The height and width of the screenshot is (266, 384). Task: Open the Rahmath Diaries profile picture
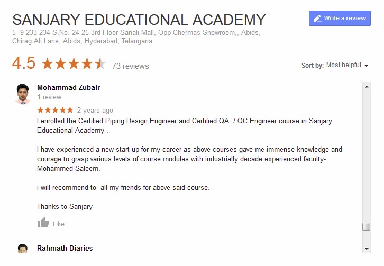pos(23,249)
